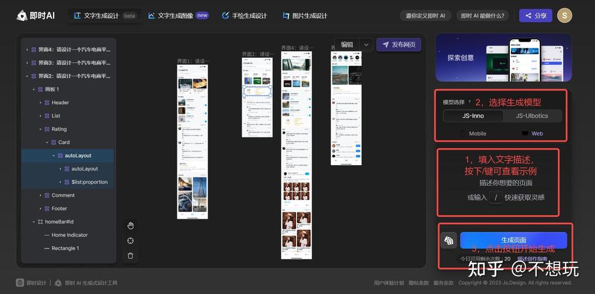Click the 编辑 mode button

click(347, 44)
